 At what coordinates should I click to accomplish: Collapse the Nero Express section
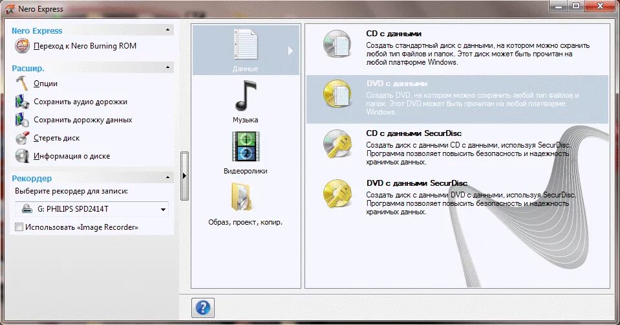(x=167, y=30)
